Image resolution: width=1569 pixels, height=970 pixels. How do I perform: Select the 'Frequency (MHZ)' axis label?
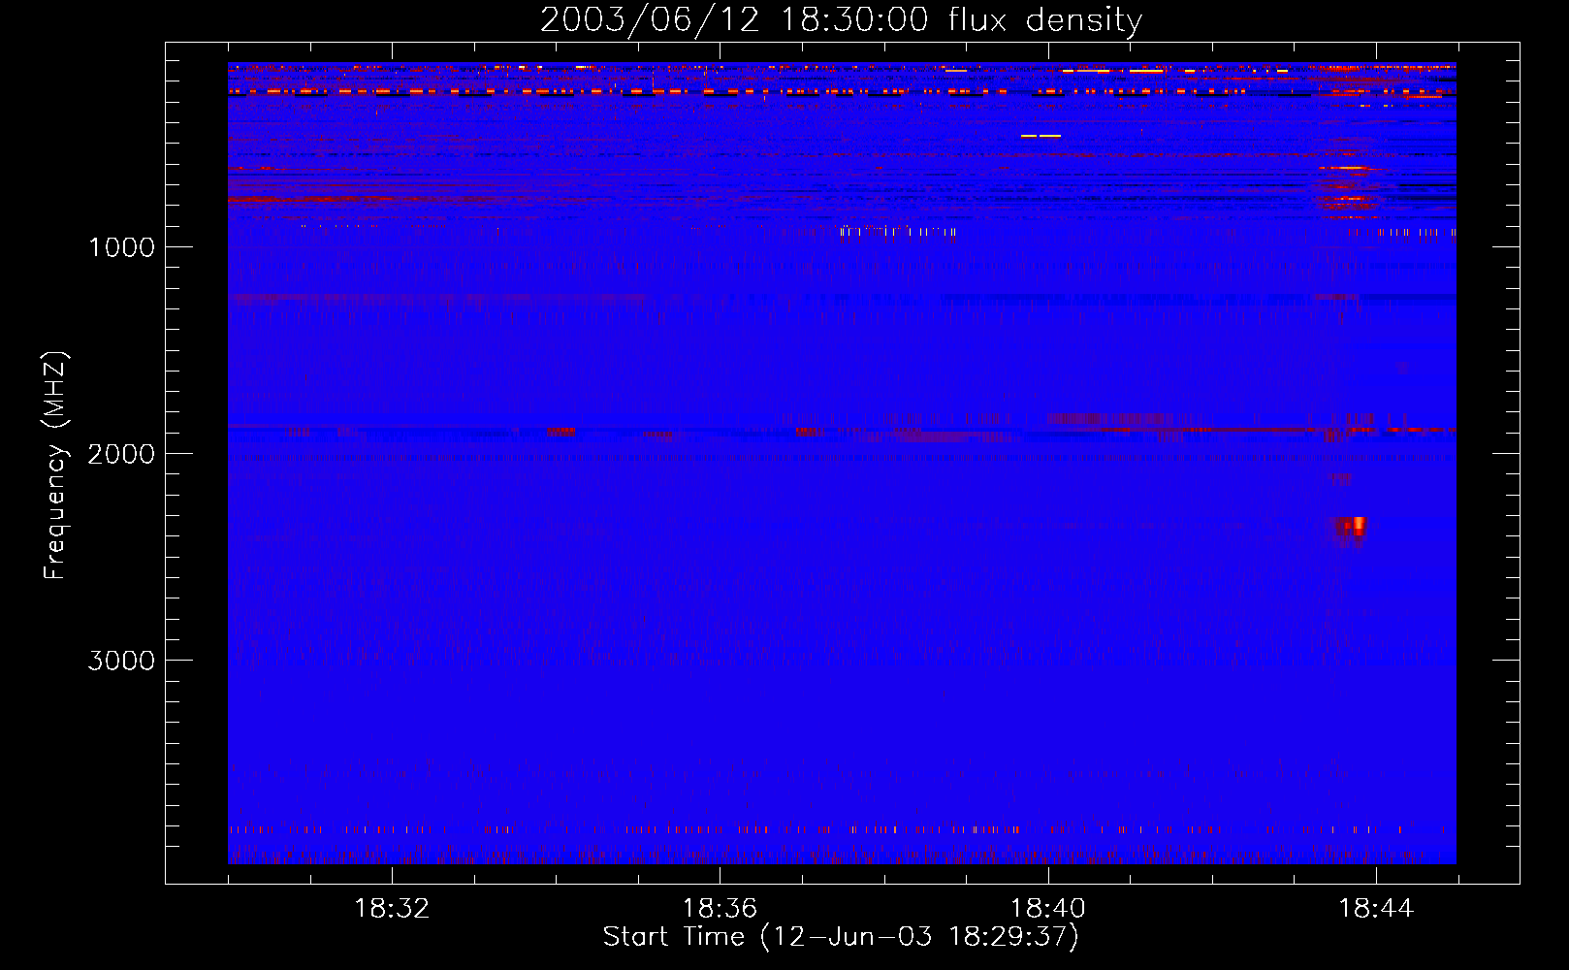click(x=56, y=465)
